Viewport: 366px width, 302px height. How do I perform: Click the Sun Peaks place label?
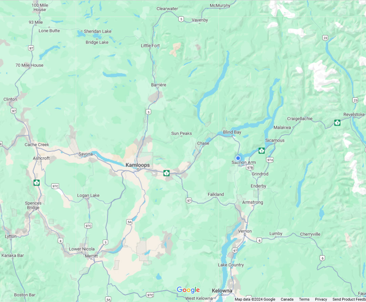(181, 133)
